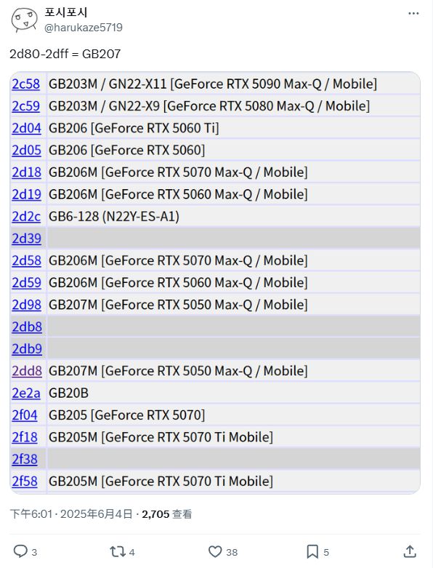
Task: Select the GB6-128 (N22Y-ES-A1) entry
Action: (x=114, y=217)
